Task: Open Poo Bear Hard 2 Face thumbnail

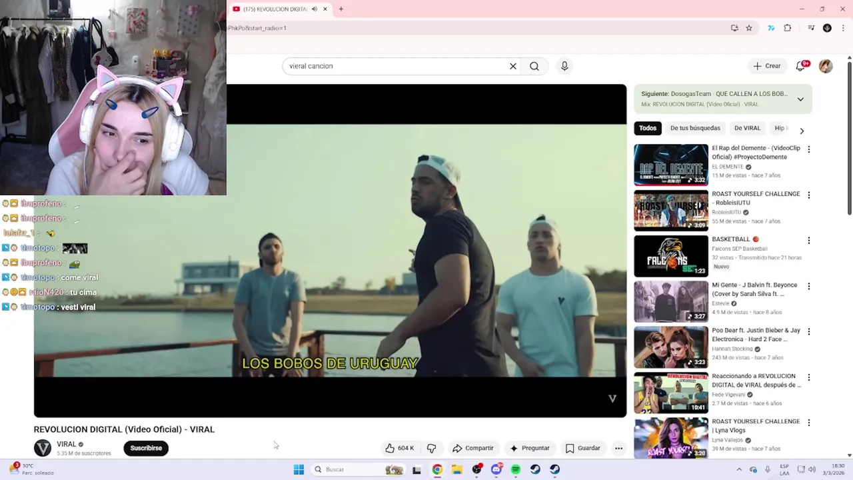Action: click(671, 347)
